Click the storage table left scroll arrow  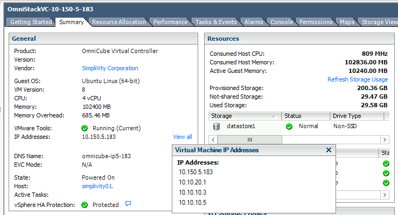213,140
